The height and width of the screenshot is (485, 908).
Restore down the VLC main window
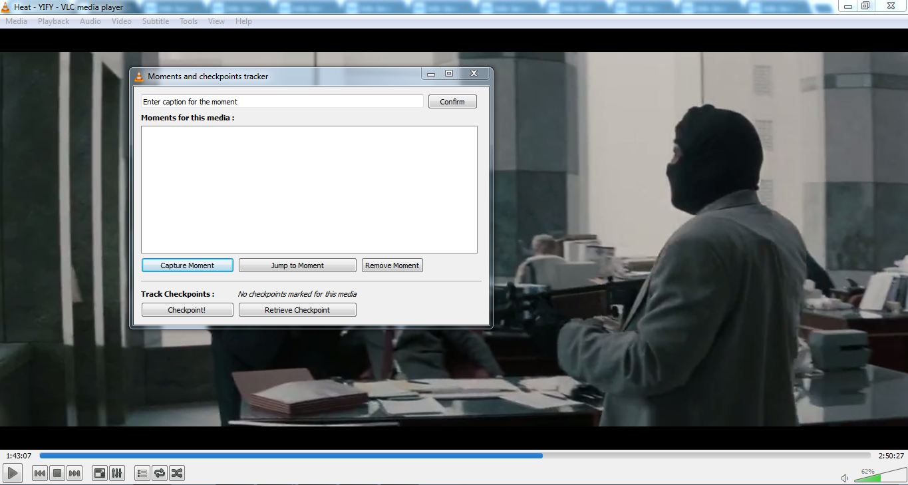pos(865,6)
